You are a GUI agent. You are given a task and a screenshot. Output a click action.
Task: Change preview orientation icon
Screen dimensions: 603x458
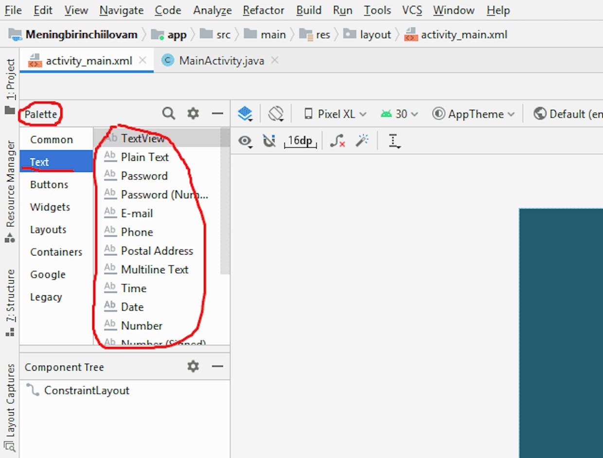(276, 114)
